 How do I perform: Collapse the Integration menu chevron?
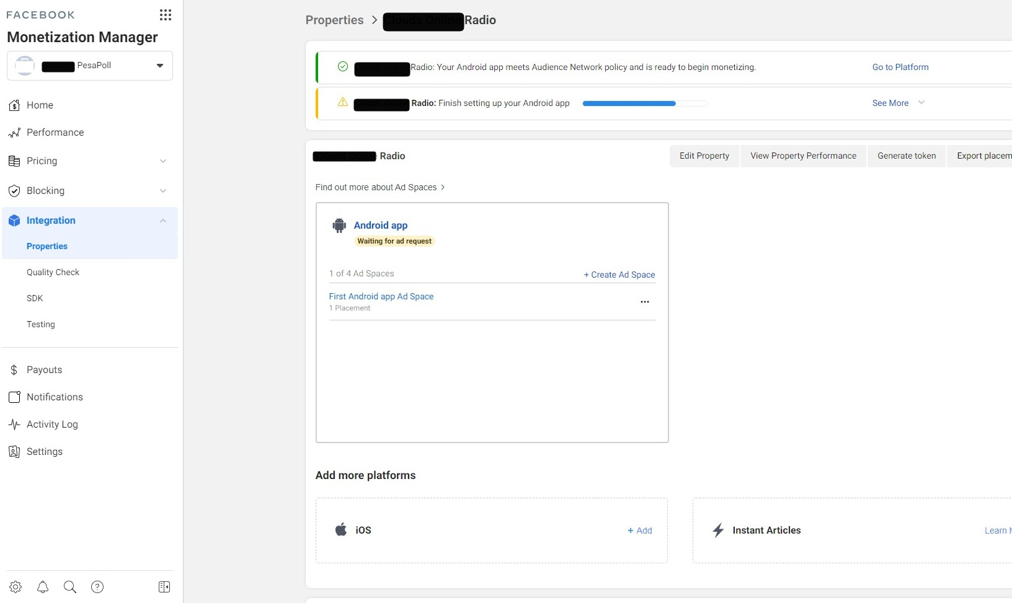tap(163, 221)
